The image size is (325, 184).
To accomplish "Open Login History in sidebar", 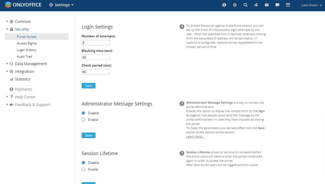I will (x=27, y=50).
